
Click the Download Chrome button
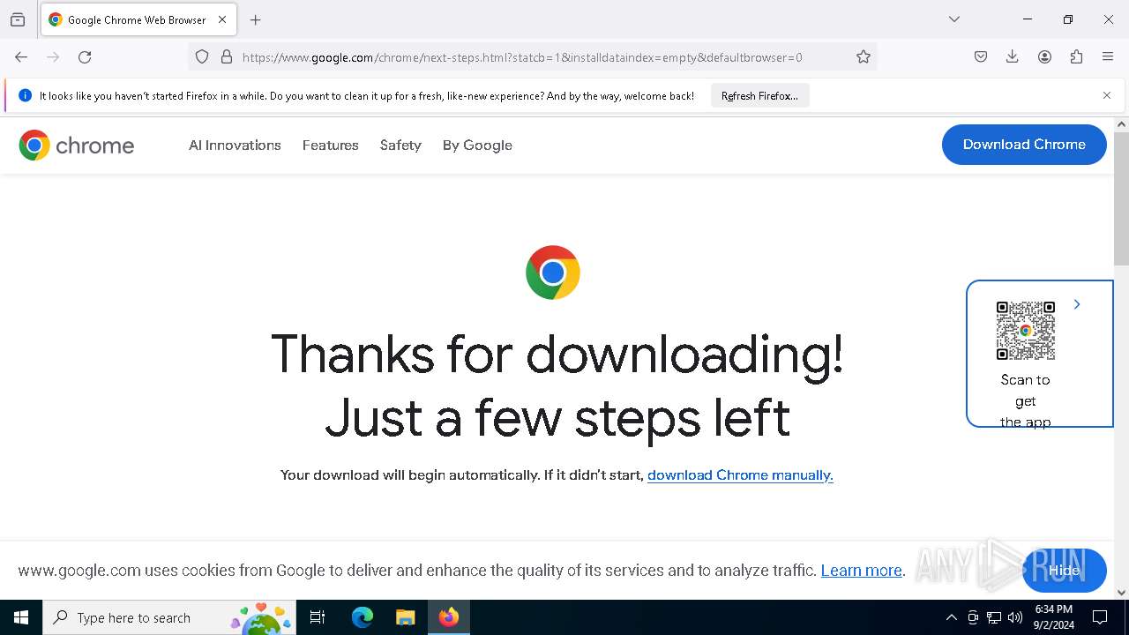1024,145
